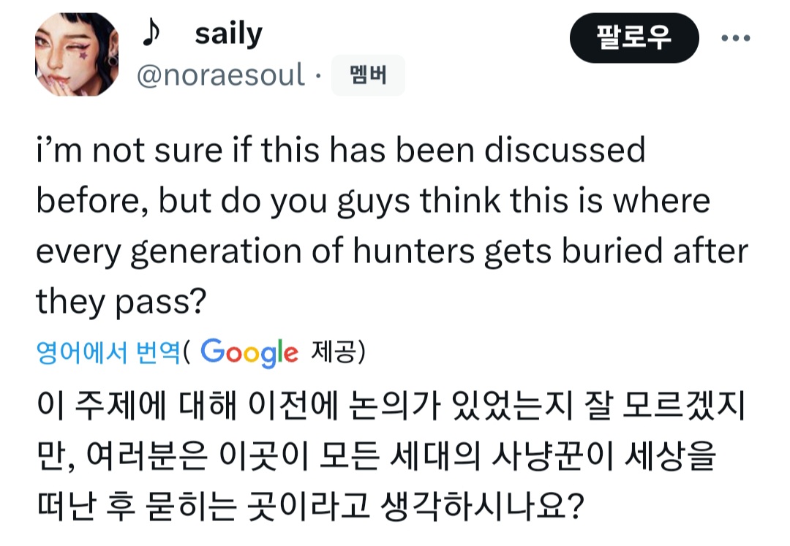This screenshot has height=546, width=790.
Task: Open the display name saily
Action: pyautogui.click(x=228, y=34)
